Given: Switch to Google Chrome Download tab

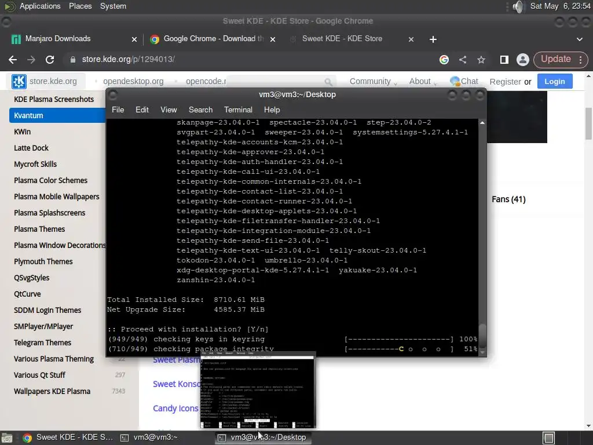Looking at the screenshot, I should (214, 39).
